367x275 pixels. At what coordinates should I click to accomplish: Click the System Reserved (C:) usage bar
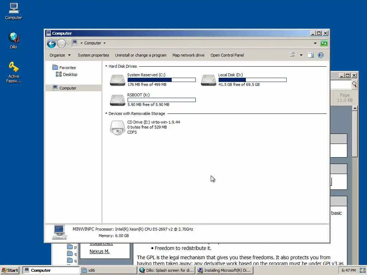pos(162,80)
